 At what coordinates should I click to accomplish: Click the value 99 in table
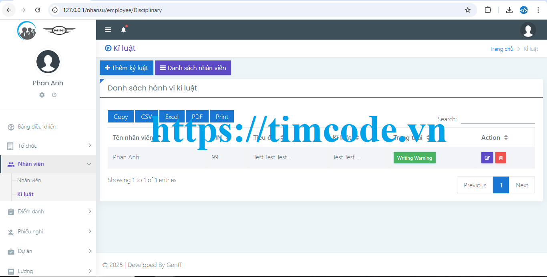pos(215,157)
